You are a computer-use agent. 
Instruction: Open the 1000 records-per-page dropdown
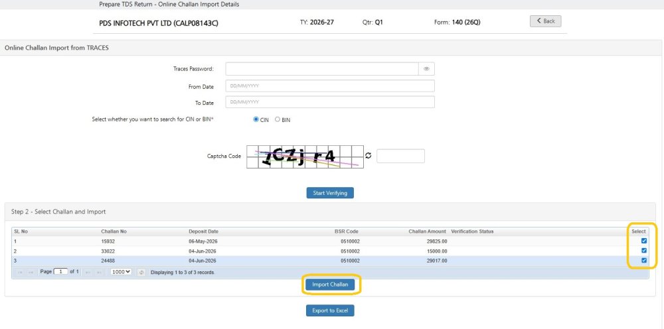121,272
